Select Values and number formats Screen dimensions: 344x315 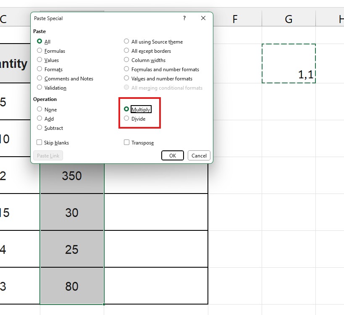point(126,78)
